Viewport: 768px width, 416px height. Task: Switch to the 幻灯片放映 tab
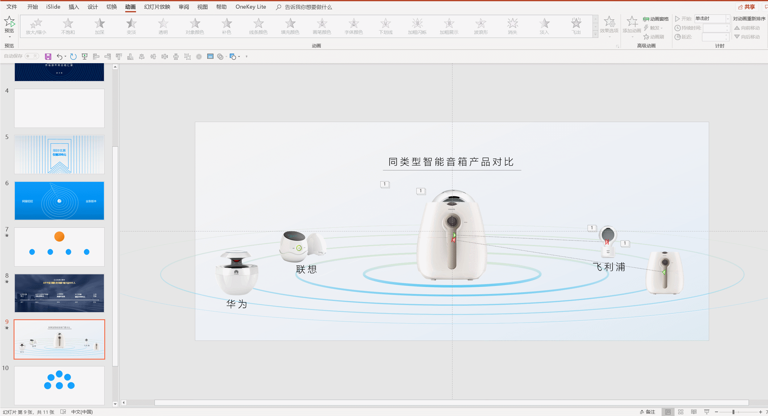coord(157,7)
